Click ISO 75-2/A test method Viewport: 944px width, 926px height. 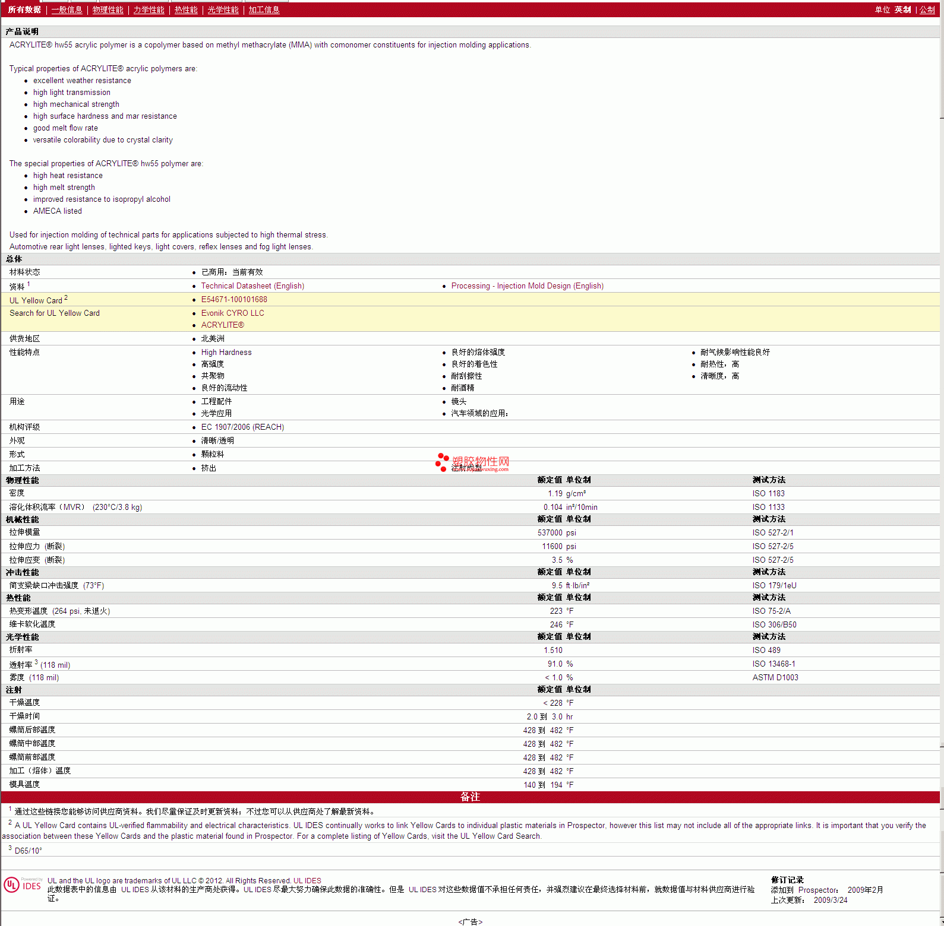[771, 611]
